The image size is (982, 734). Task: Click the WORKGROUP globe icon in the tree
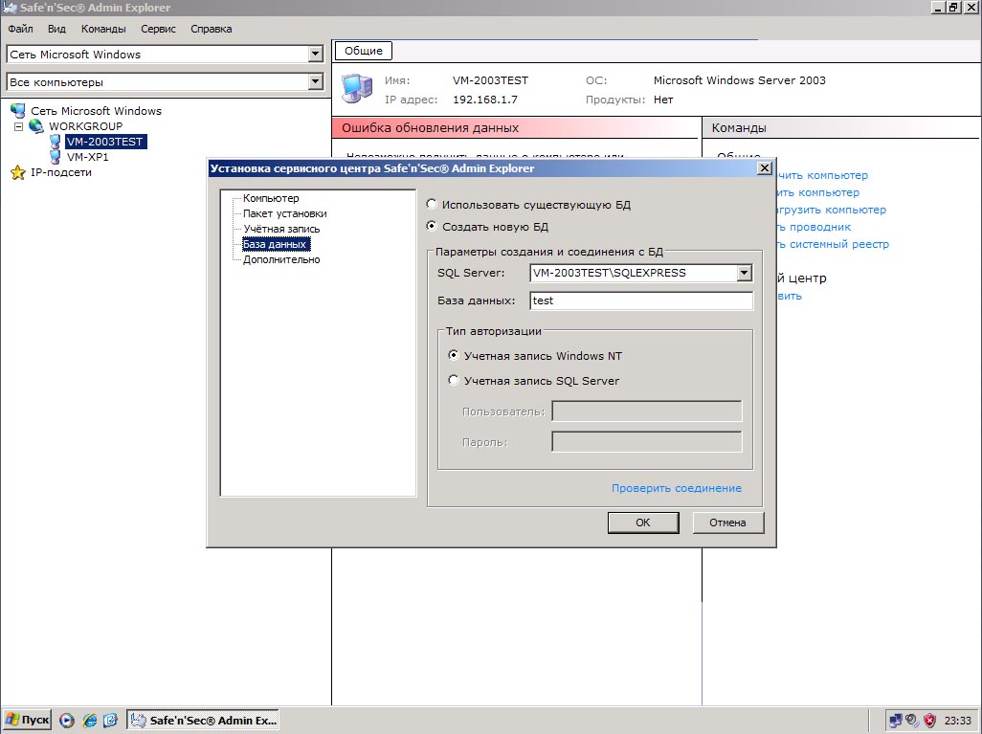click(x=36, y=126)
